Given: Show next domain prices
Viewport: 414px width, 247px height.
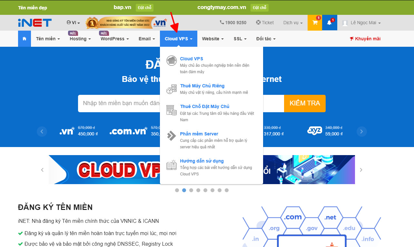Looking at the screenshot, I should coord(361,131).
